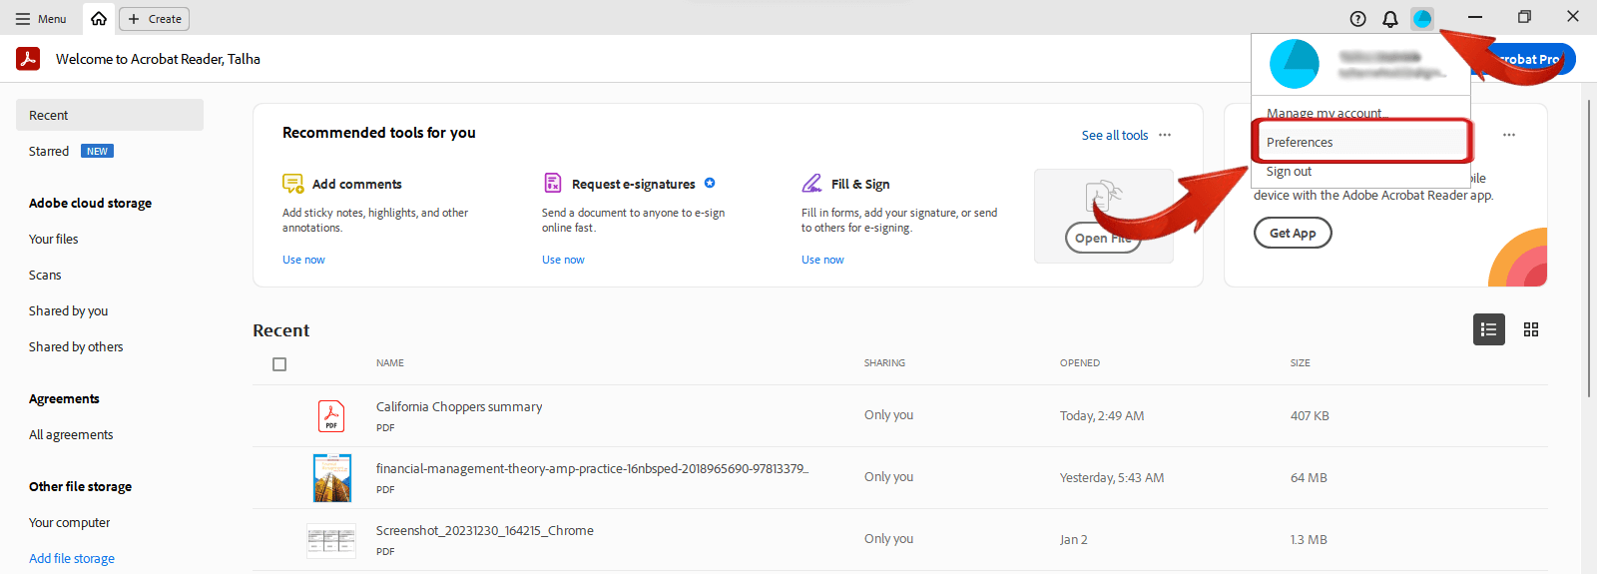
Task: Open Your computer file storage
Action: tap(70, 522)
